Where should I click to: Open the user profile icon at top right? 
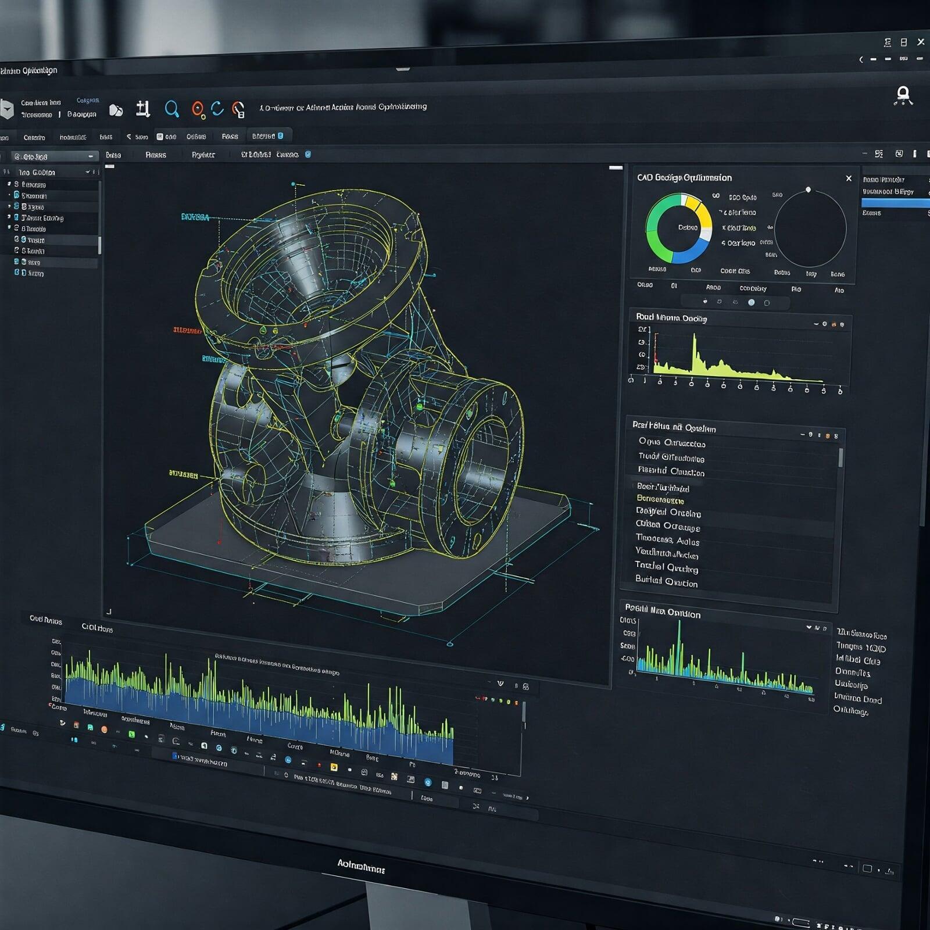tap(903, 95)
